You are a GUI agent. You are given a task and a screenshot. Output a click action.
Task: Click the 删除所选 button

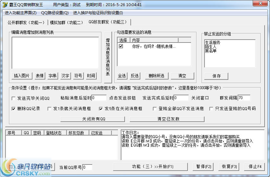(157, 76)
